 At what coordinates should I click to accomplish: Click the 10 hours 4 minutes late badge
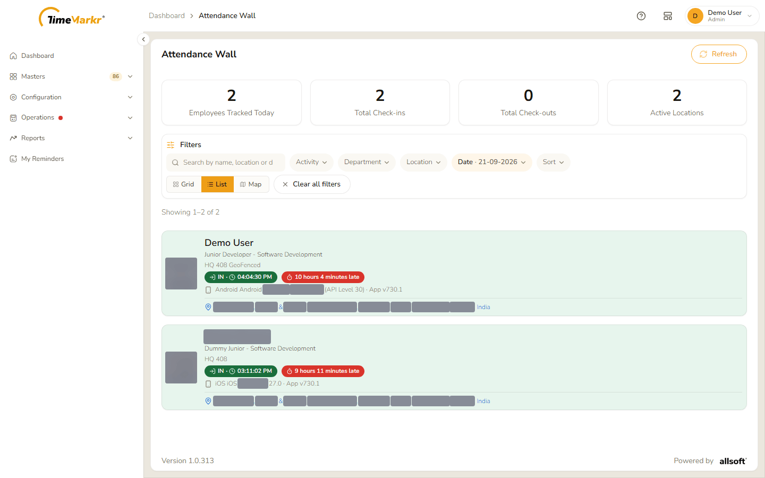(323, 277)
